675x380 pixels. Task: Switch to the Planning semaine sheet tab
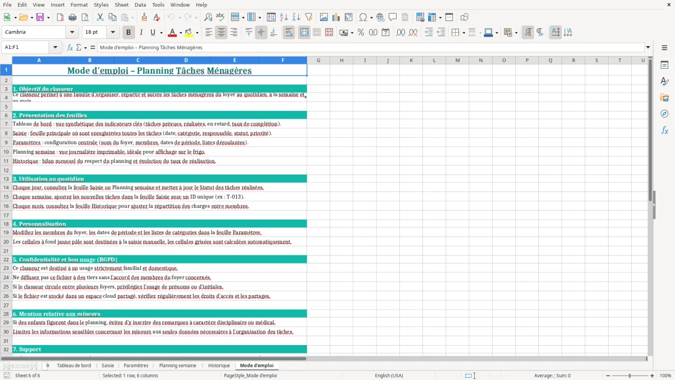[178, 365]
